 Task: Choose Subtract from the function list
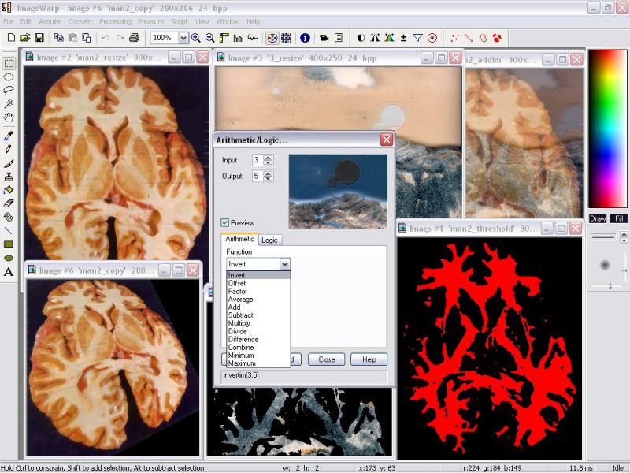[x=241, y=315]
